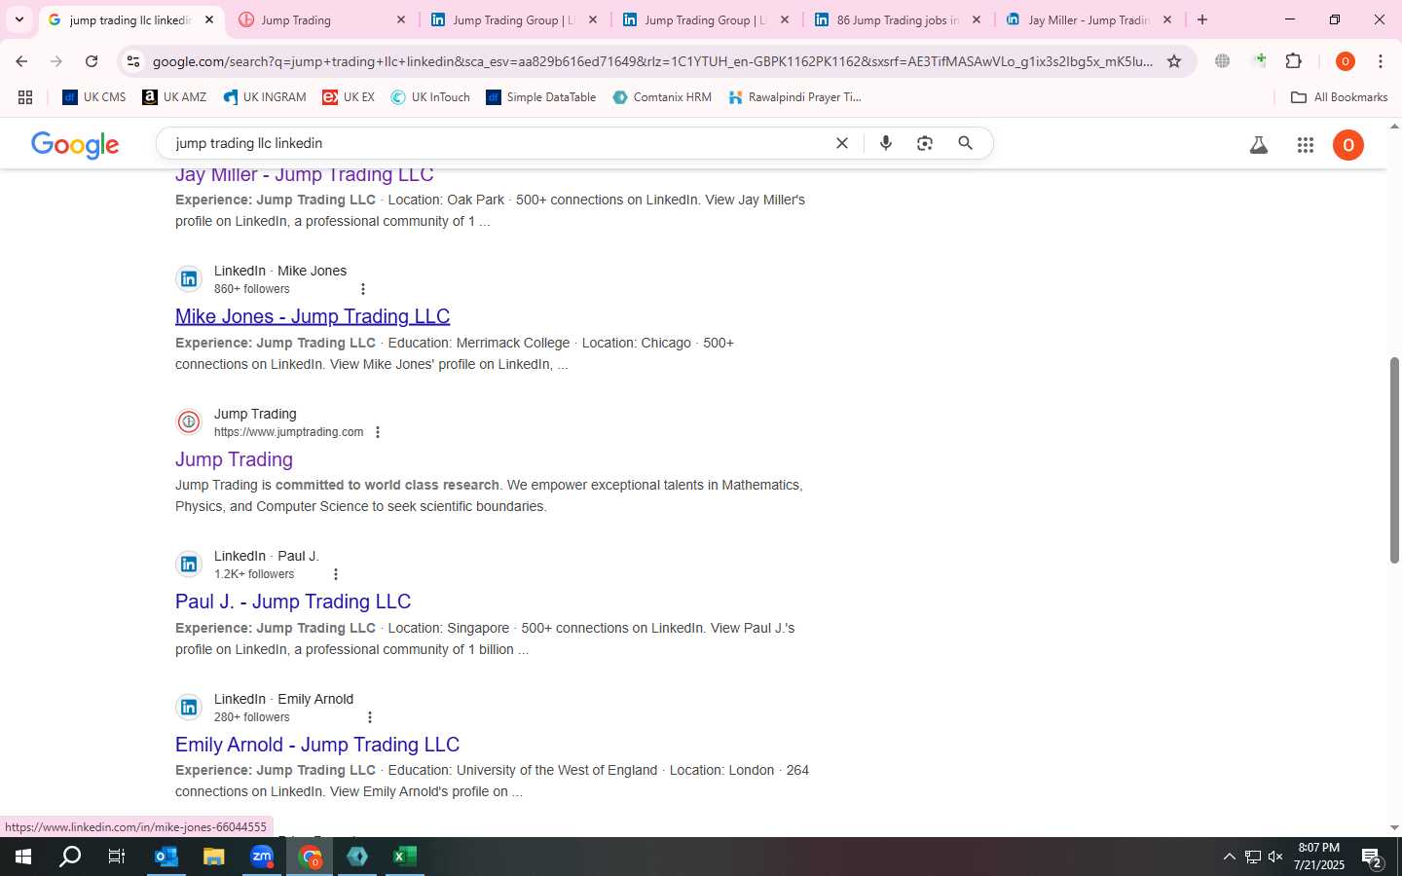Close the 86 Jump Trading jobs tab
Viewport: 1402px width, 876px height.
[977, 19]
